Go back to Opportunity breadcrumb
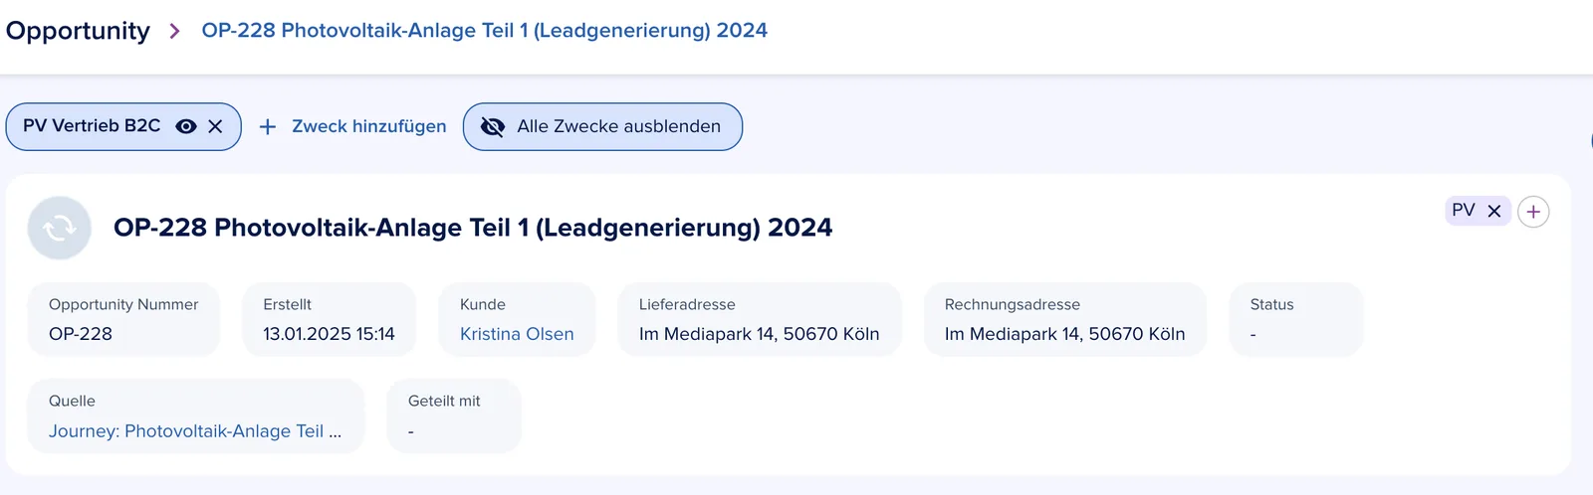The image size is (1593, 495). (78, 31)
